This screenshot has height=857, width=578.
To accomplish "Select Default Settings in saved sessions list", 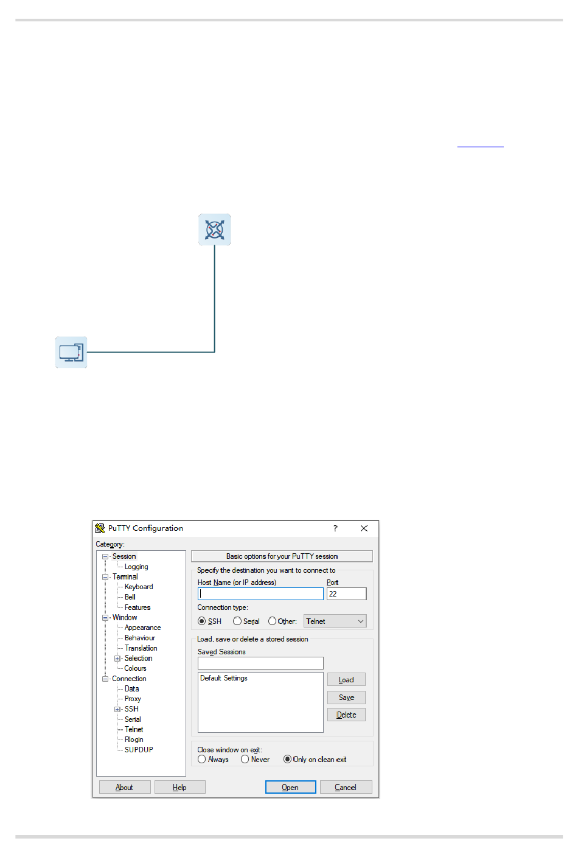I will coord(224,678).
